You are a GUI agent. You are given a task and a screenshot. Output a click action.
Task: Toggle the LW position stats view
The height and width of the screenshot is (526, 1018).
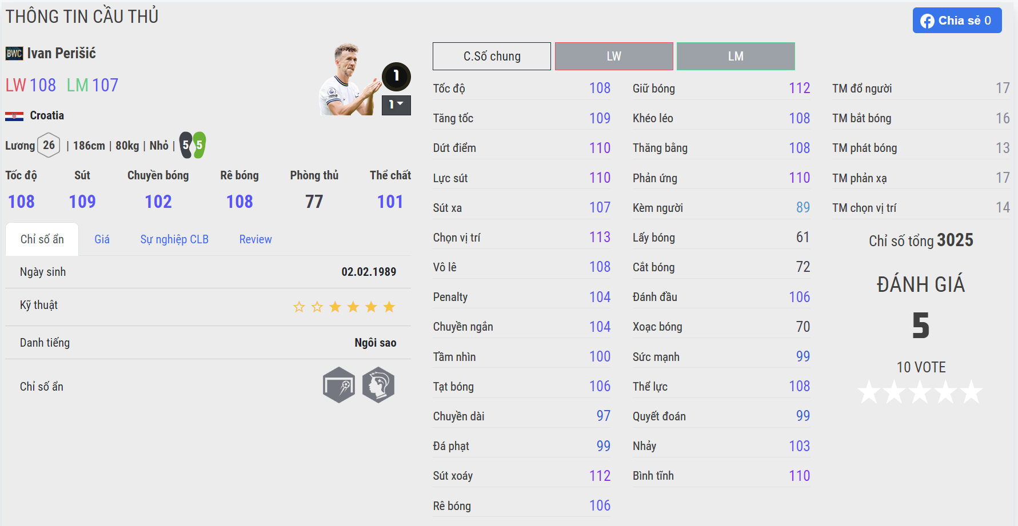click(x=614, y=57)
